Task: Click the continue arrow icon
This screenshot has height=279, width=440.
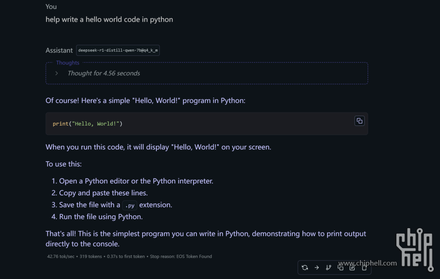Action: (x=317, y=268)
